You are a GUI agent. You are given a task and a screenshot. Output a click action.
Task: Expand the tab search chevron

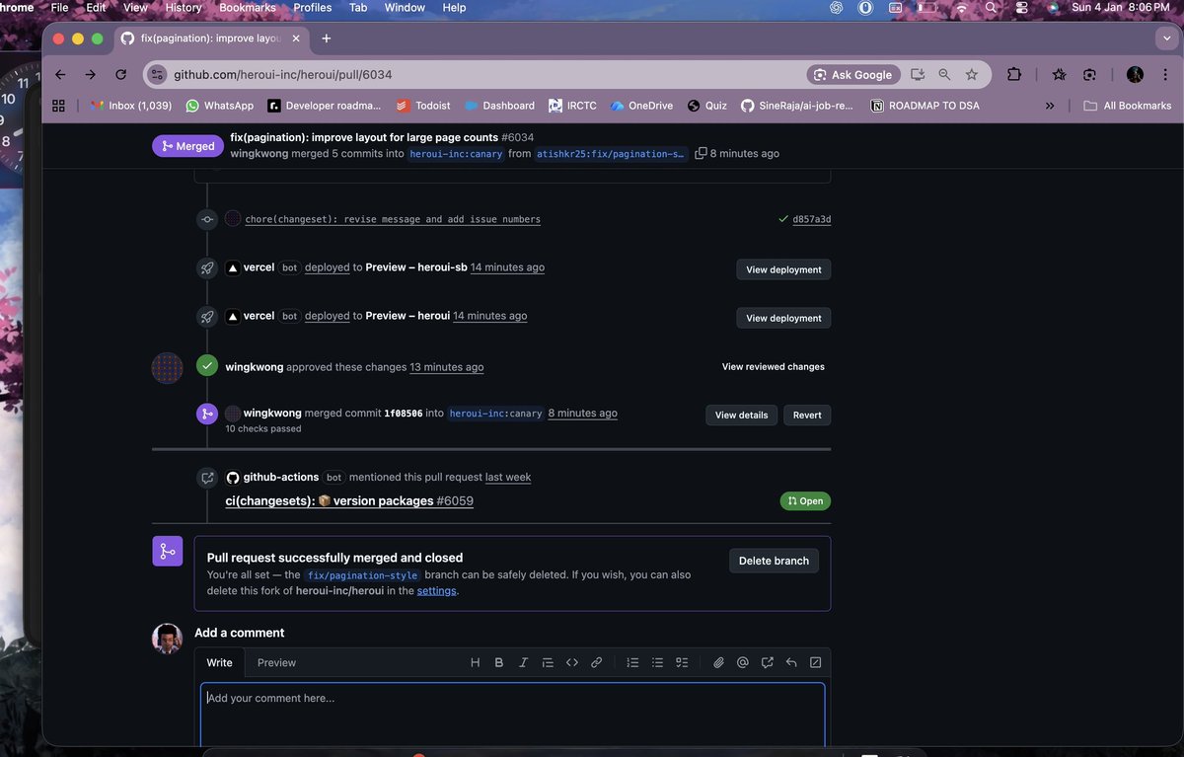coord(1165,38)
